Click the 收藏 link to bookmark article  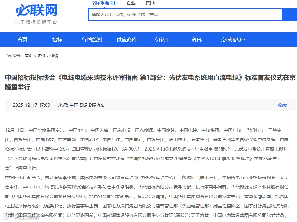coord(282,105)
